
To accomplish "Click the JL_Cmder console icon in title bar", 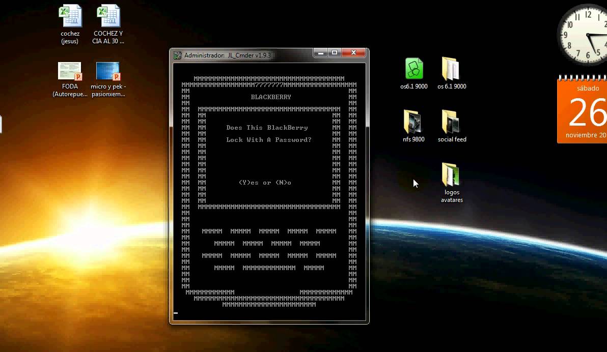I will [x=177, y=55].
